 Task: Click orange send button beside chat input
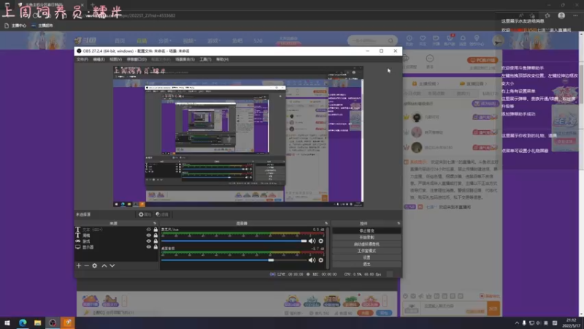coord(493,309)
